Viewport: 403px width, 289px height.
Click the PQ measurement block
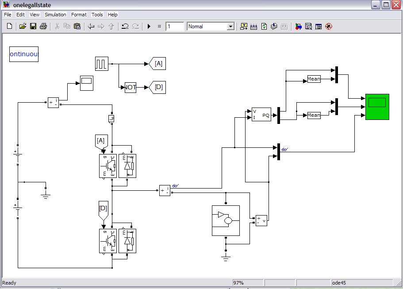[261, 114]
